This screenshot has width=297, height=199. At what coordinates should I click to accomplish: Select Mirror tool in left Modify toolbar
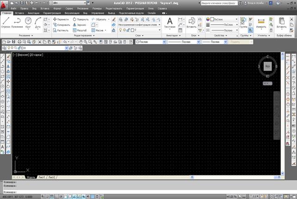tap(8, 66)
